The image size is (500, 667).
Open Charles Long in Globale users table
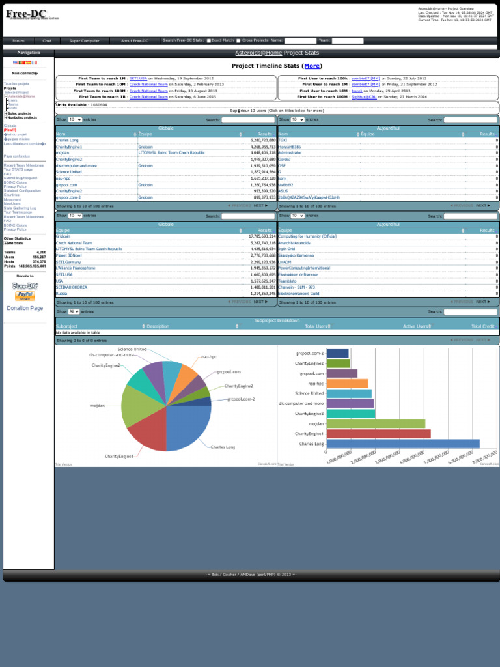coord(67,141)
